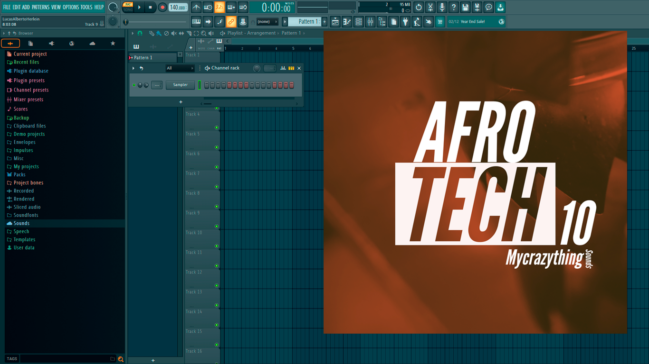This screenshot has height=364, width=649.
Task: Click the typing keyboard to piano icon
Action: coord(196,21)
